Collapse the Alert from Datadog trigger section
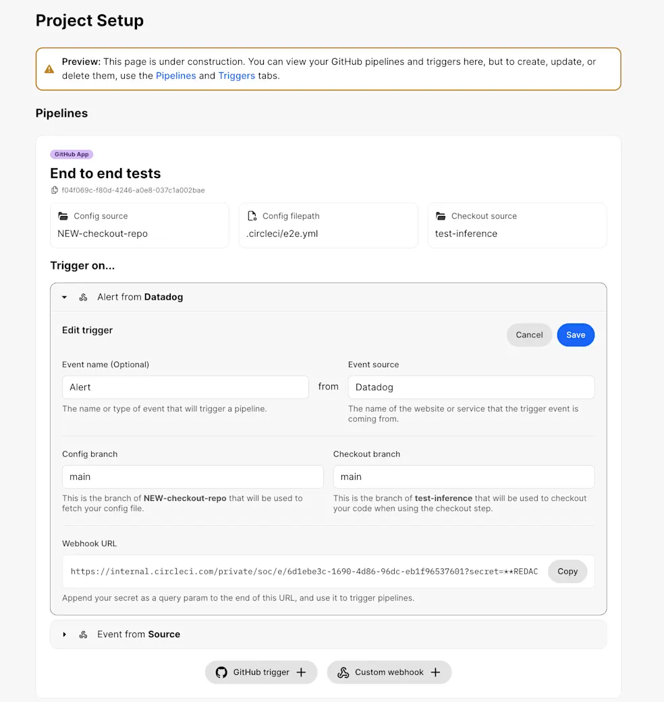 pyautogui.click(x=64, y=297)
